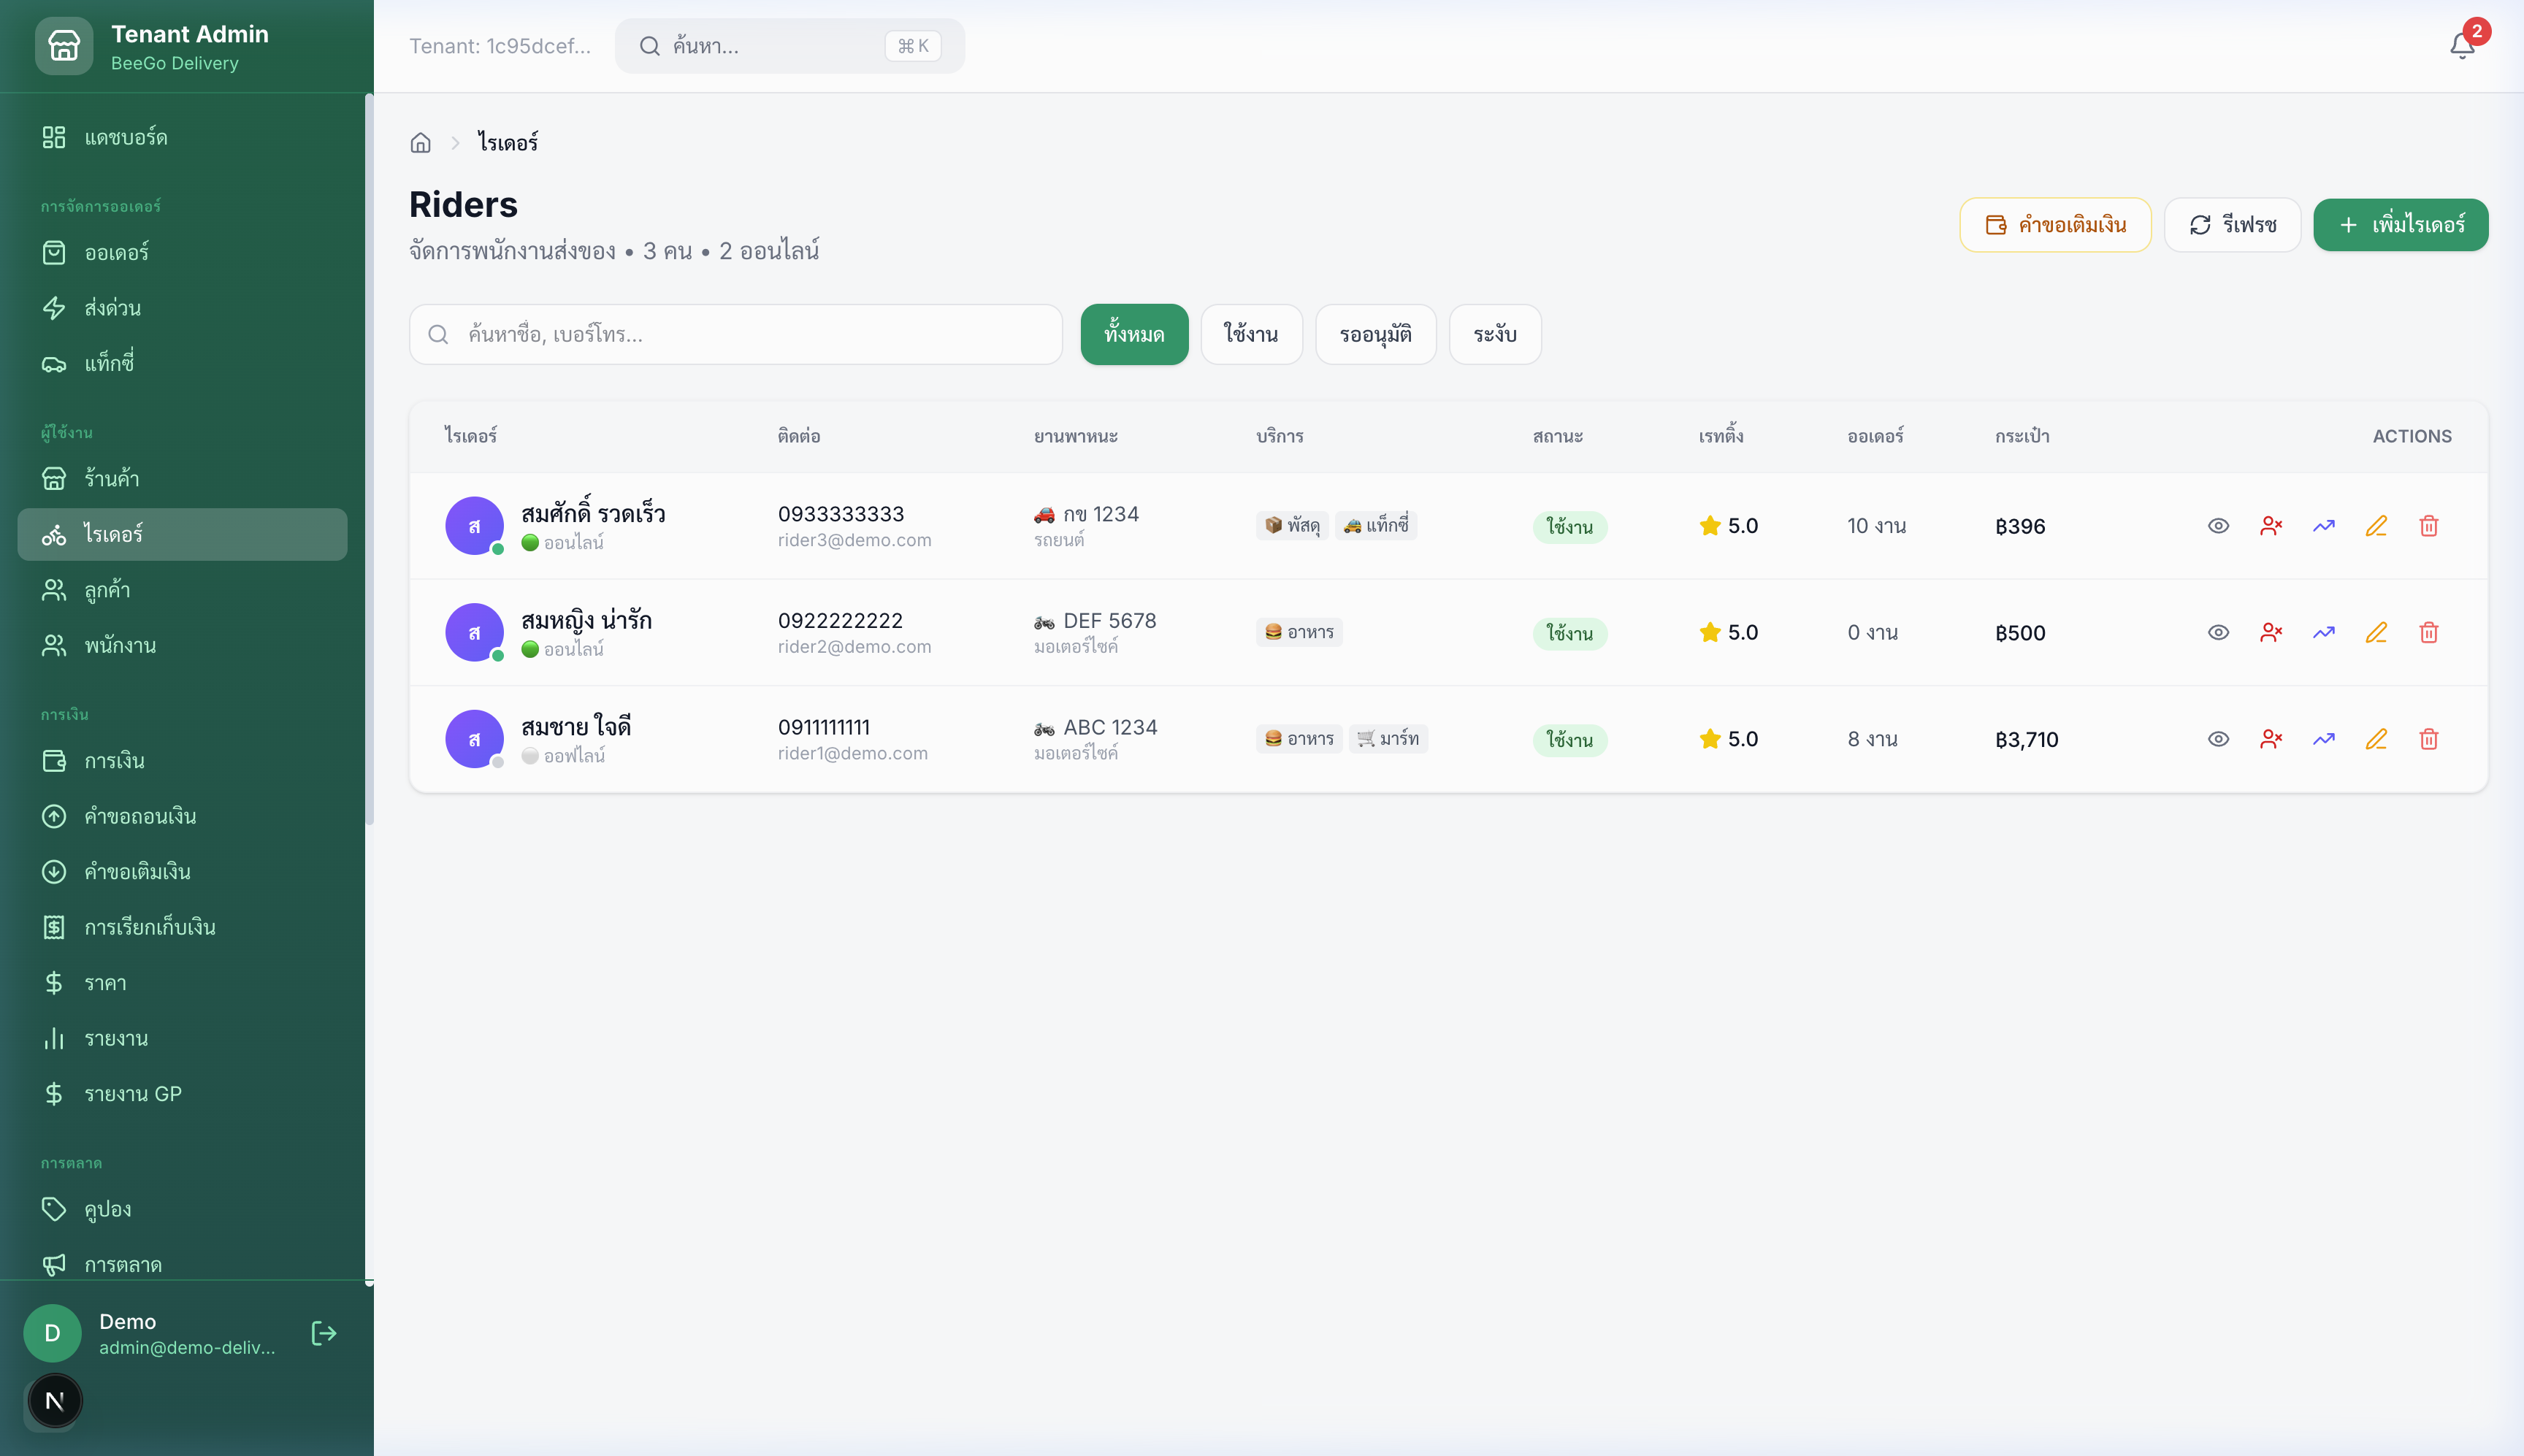Image resolution: width=2524 pixels, height=1456 pixels.
Task: Edit rider สมหญิง น่ารัก with pencil icon
Action: 2376,632
